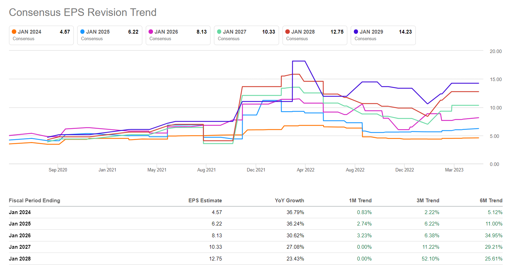Click the purple dot beside JAN 2029

pyautogui.click(x=356, y=32)
